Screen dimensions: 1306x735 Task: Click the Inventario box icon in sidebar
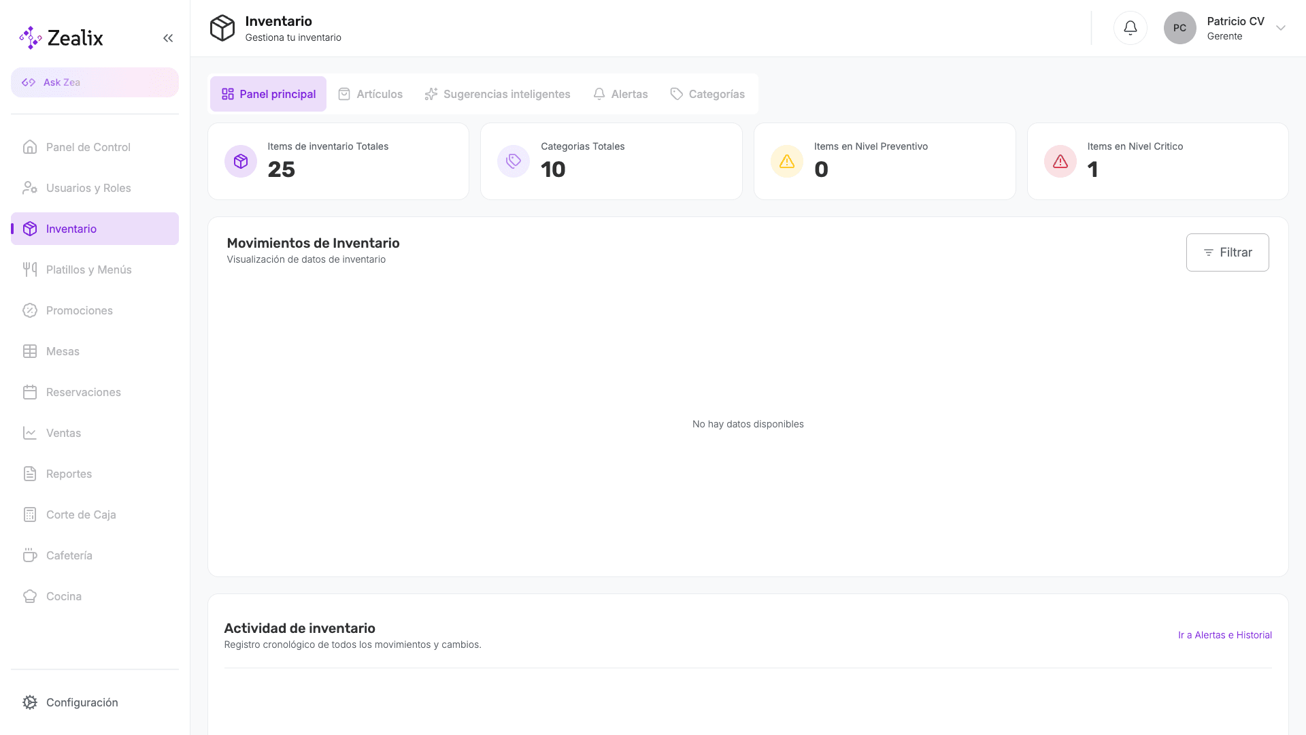pos(30,229)
